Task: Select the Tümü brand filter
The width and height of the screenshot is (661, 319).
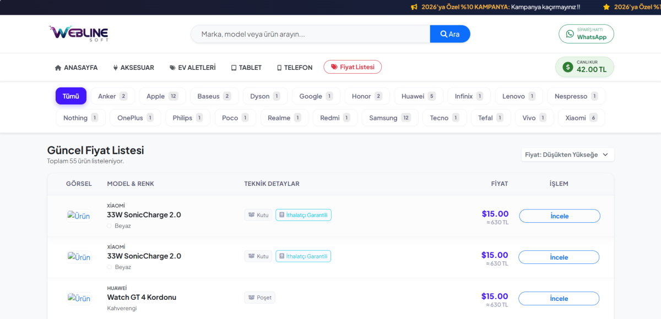Action: [71, 96]
